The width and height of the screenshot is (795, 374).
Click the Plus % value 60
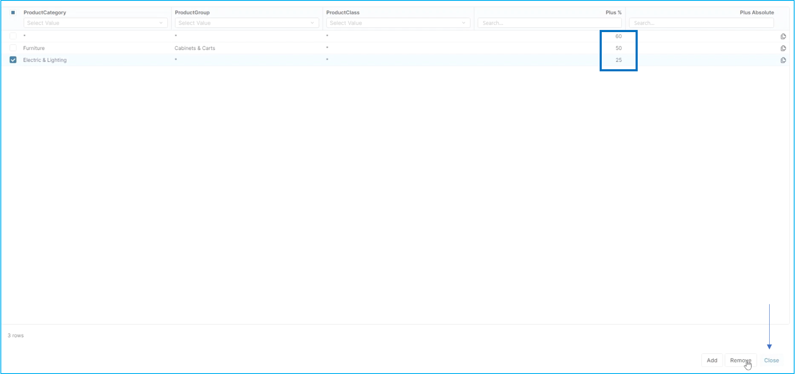618,36
